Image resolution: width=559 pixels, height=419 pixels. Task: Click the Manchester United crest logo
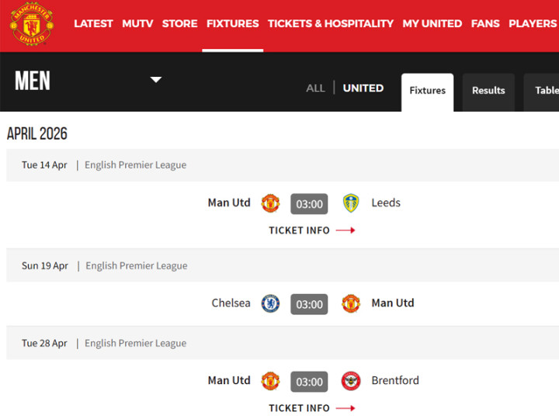(32, 25)
